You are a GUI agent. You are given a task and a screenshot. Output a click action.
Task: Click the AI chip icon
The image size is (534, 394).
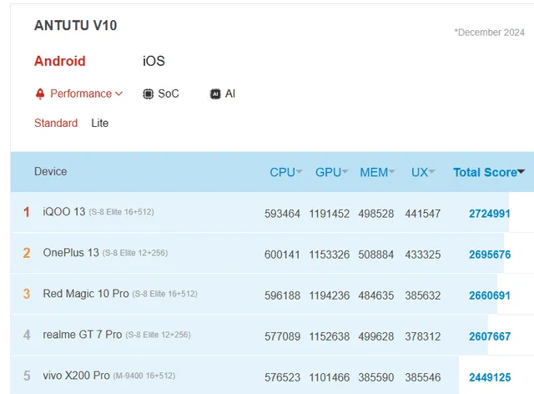pos(215,93)
